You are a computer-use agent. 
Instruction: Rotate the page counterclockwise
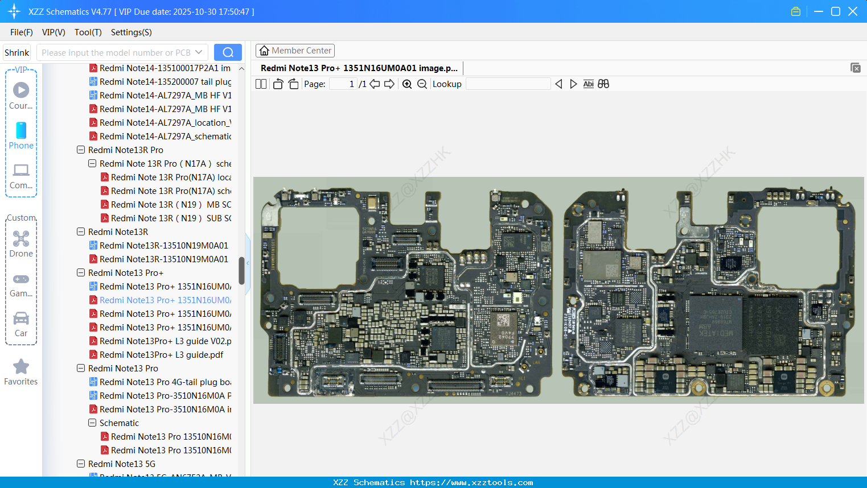[278, 84]
